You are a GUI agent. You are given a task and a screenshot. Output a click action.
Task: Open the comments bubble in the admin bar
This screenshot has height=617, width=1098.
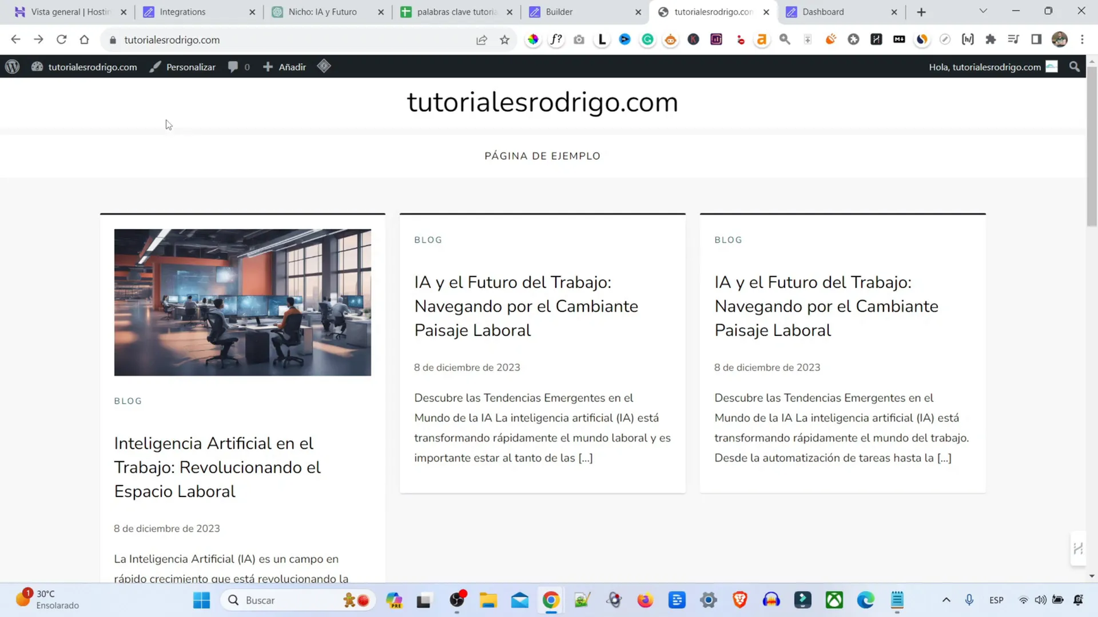point(233,66)
